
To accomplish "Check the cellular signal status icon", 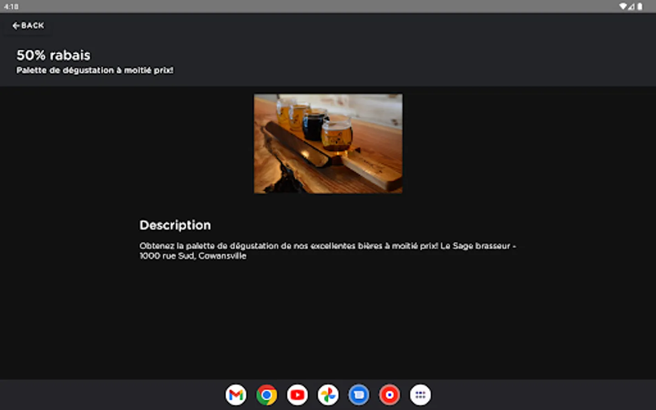I will coord(631,6).
